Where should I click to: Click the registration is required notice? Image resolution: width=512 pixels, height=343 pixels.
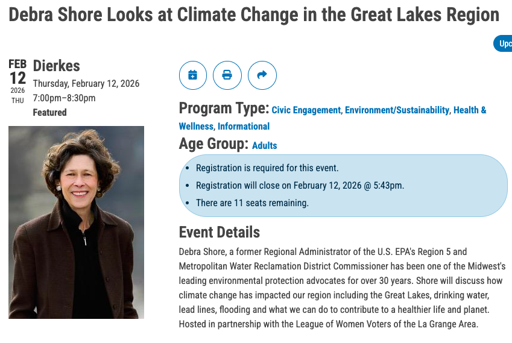tap(267, 168)
